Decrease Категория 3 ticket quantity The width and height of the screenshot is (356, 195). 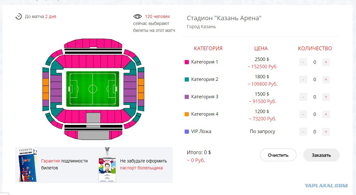point(303,97)
